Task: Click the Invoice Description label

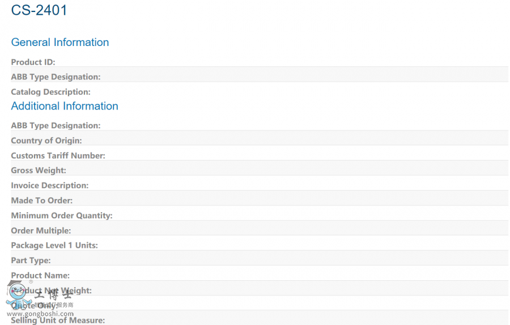Action: [50, 185]
